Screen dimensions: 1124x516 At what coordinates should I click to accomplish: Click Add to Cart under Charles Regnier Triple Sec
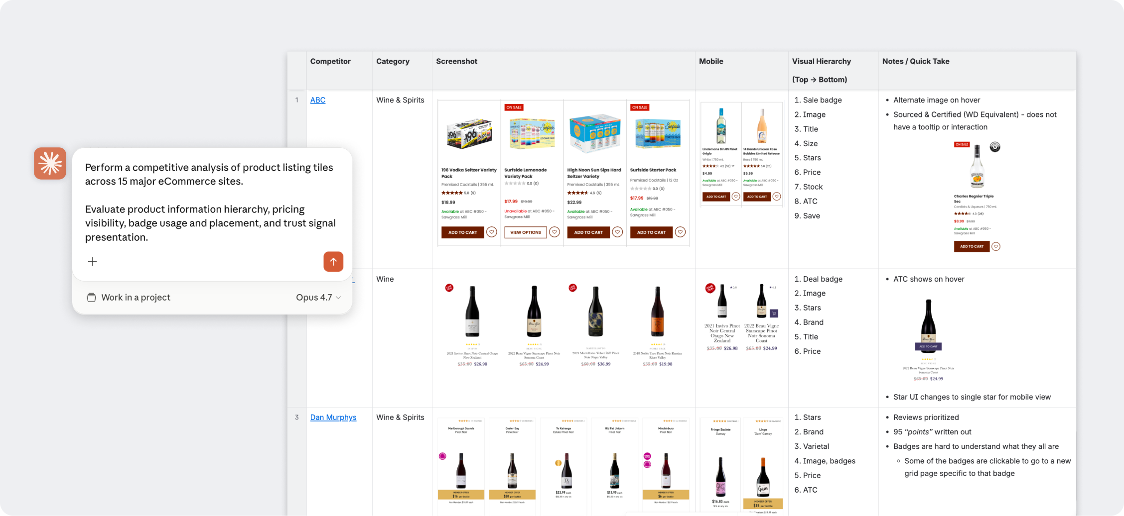[x=972, y=246]
